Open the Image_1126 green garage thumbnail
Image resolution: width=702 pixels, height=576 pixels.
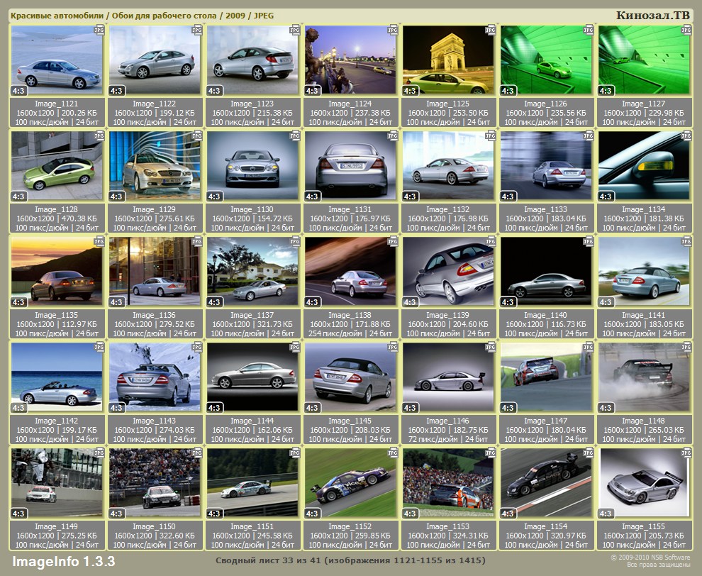click(546, 60)
